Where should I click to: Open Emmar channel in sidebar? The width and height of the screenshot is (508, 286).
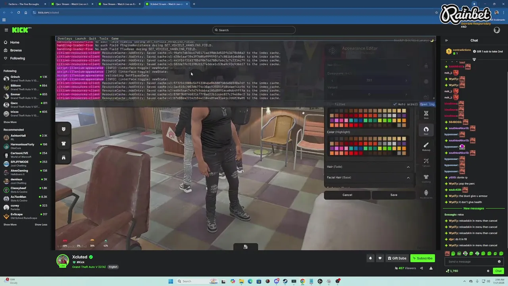(x=25, y=96)
